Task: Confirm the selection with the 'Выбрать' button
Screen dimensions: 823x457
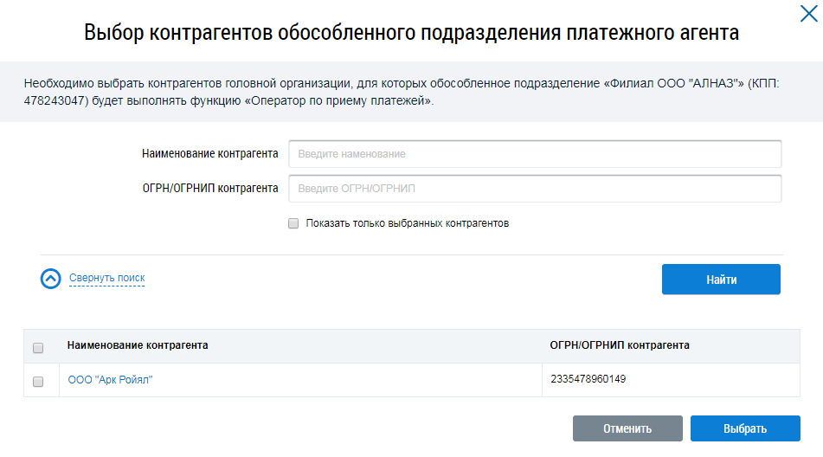Action: coord(745,429)
